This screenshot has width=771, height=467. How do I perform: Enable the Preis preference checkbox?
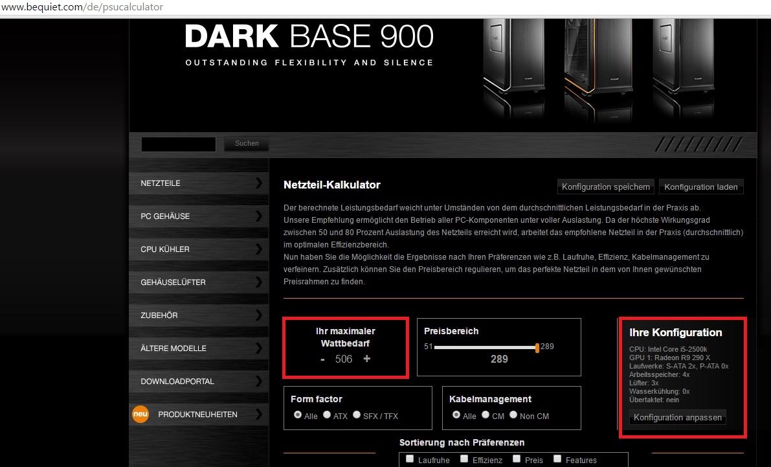[x=517, y=459]
